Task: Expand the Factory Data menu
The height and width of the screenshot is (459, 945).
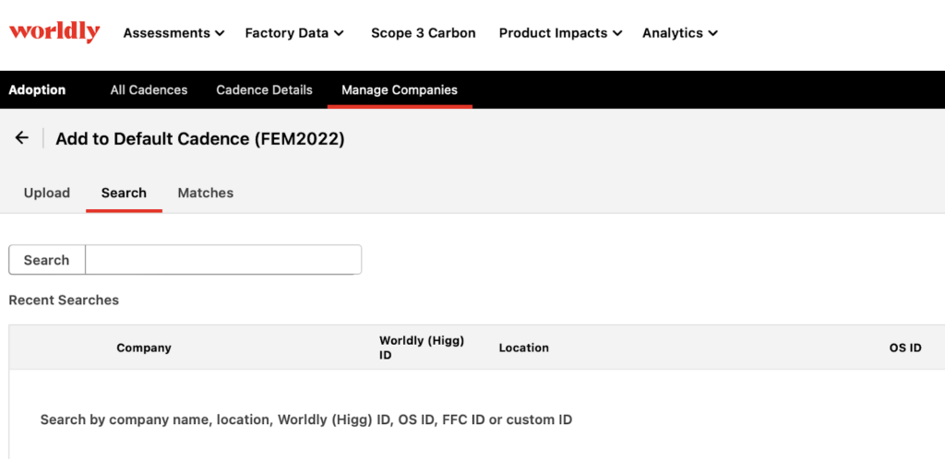Action: (294, 33)
